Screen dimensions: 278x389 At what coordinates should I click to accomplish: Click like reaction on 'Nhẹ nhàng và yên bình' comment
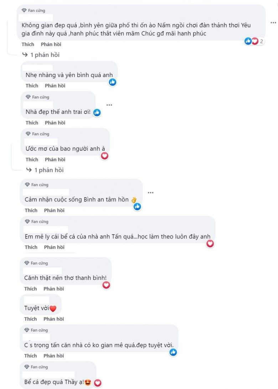[113, 82]
